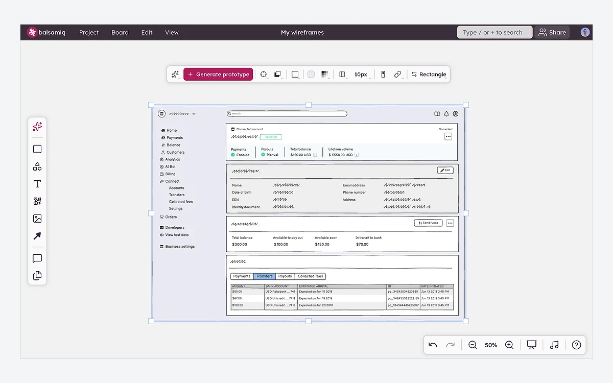Click Balance in wireframe sidebar
613x383 pixels.
tap(171, 145)
